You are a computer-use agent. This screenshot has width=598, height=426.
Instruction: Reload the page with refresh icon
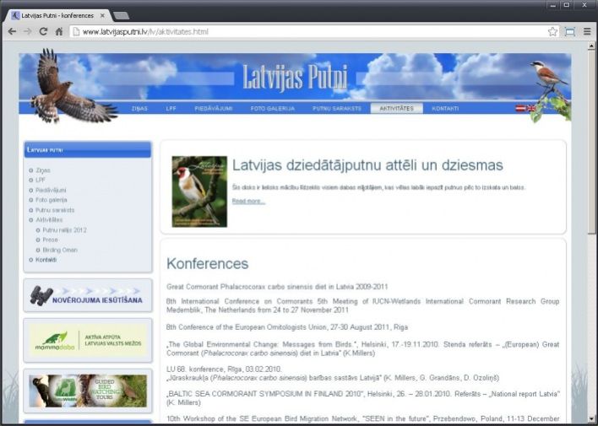[43, 31]
